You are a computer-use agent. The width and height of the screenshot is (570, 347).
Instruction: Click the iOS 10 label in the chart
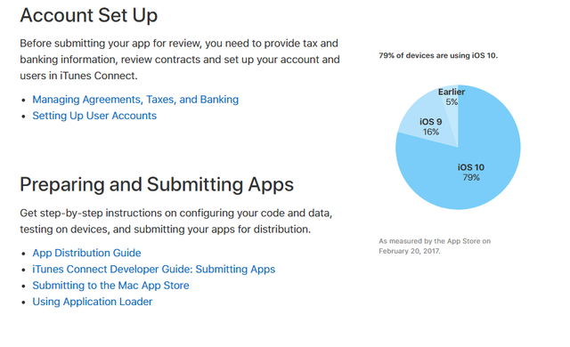471,167
